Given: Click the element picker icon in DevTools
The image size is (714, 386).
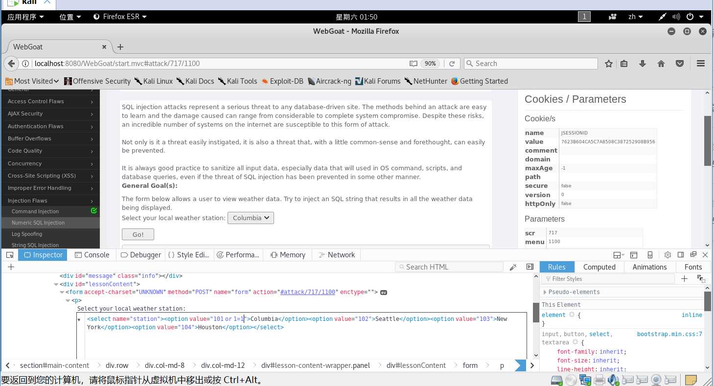Looking at the screenshot, I should point(10,255).
